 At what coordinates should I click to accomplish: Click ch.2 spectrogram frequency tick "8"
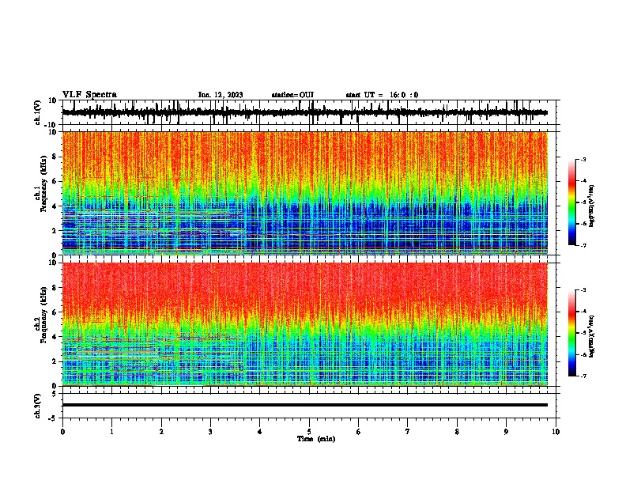click(x=55, y=287)
